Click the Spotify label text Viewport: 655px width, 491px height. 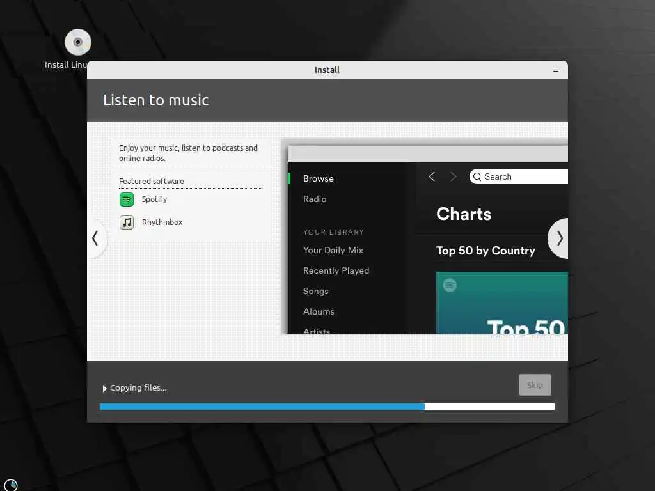(154, 199)
